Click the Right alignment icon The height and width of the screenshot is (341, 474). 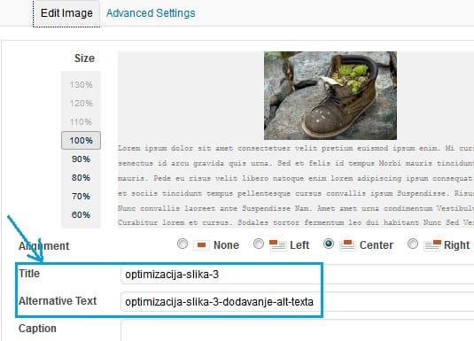tap(432, 244)
